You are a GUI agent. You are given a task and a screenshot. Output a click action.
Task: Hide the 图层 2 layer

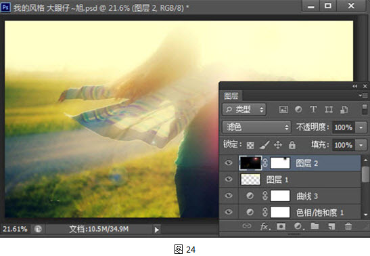228,163
